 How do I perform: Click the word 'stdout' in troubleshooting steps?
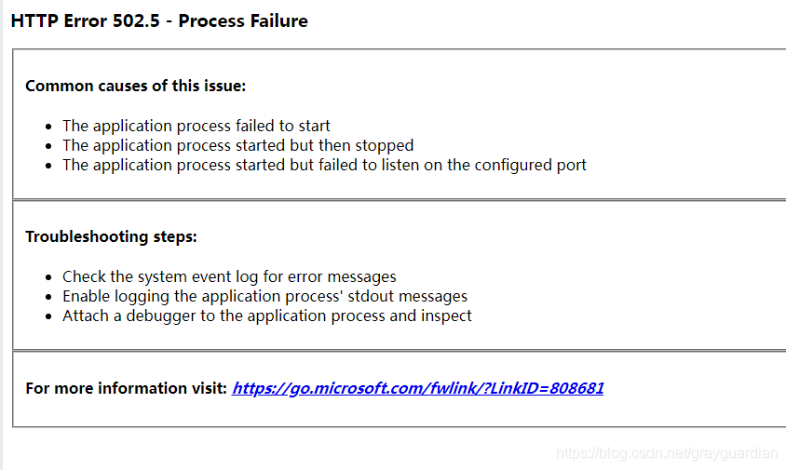(371, 296)
